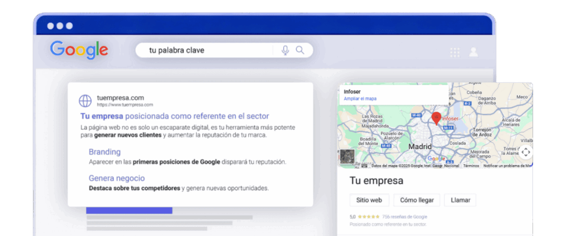Open '756 reseñas de Google' link
The height and width of the screenshot is (236, 568).
[404, 217]
